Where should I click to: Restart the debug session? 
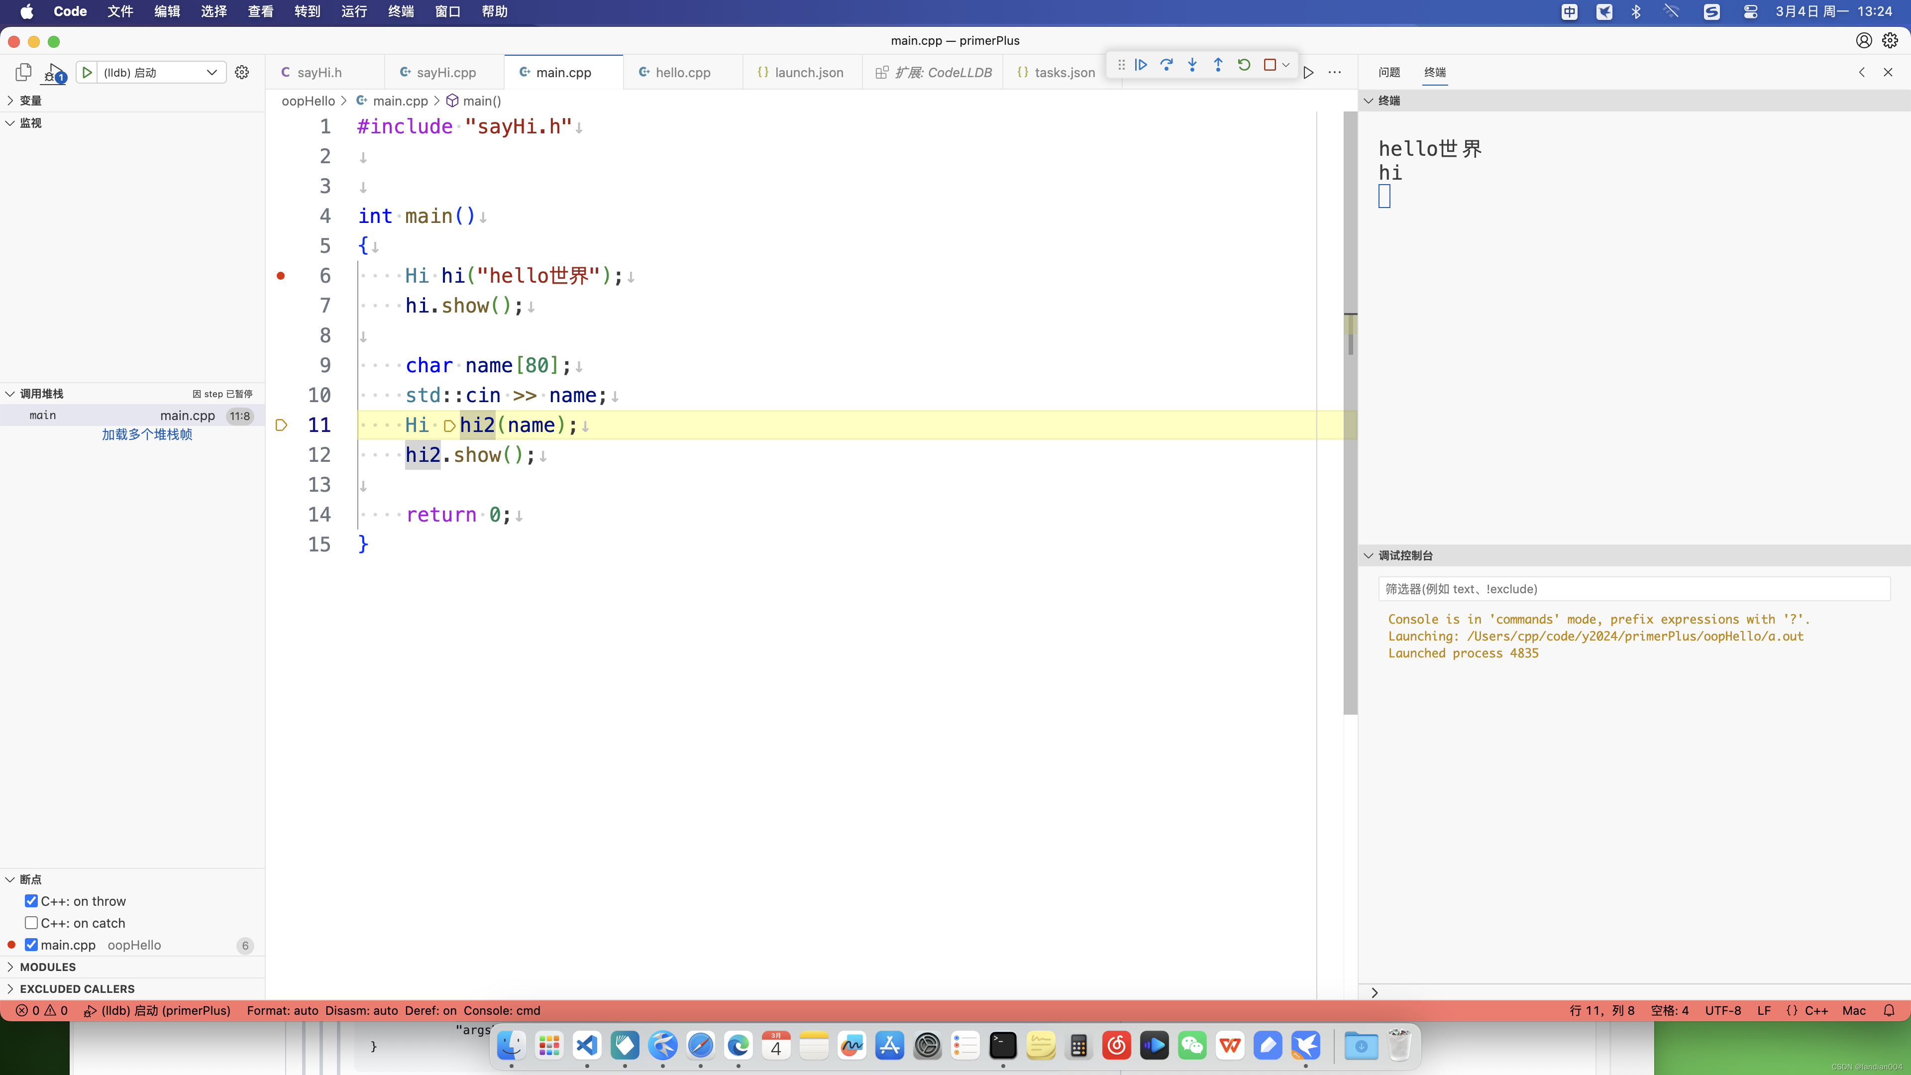pos(1244,65)
